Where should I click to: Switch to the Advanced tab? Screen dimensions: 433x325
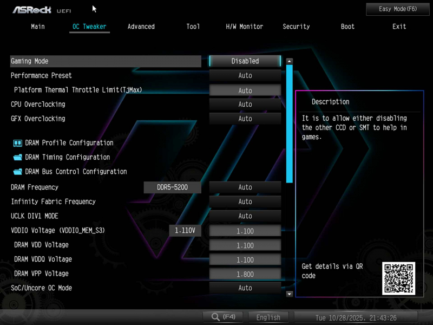(x=141, y=27)
